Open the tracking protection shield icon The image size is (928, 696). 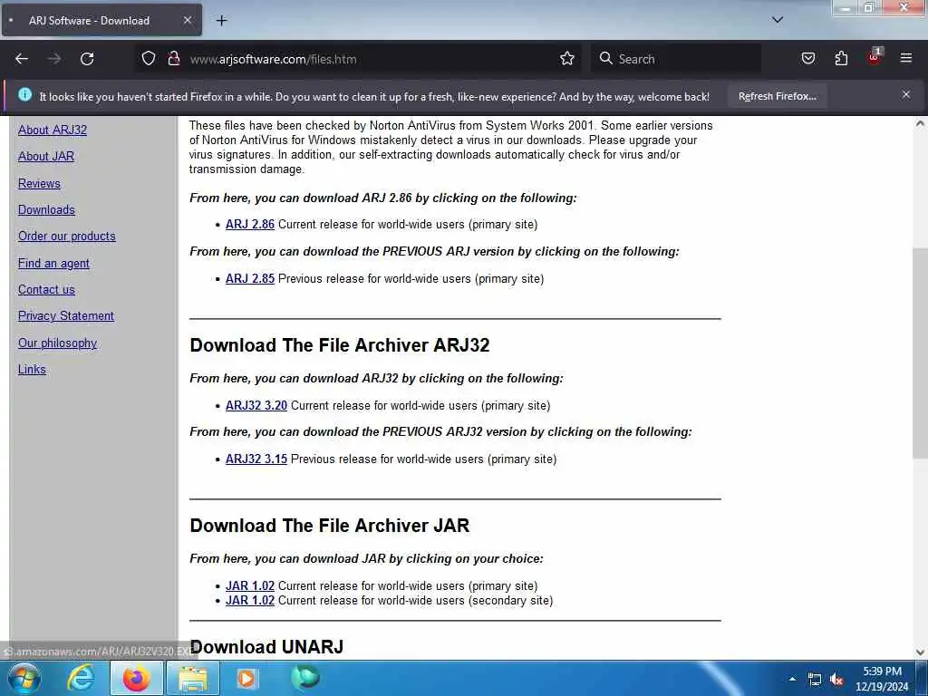pyautogui.click(x=149, y=59)
